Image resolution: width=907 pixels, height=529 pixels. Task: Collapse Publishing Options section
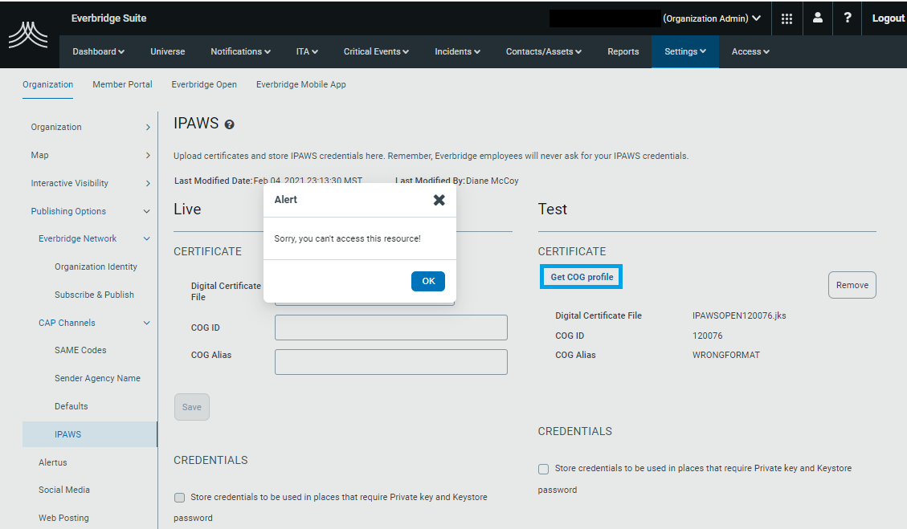(147, 212)
